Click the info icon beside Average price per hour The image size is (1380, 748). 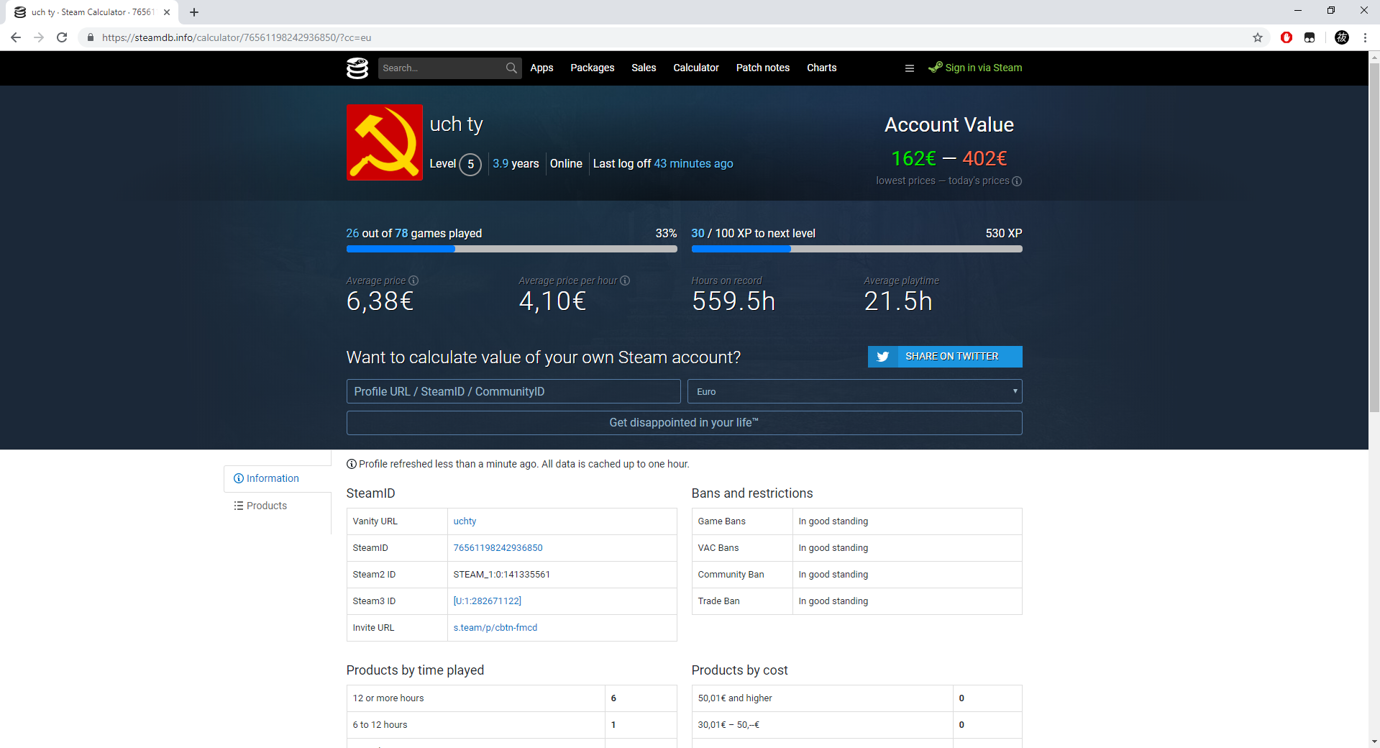625,280
